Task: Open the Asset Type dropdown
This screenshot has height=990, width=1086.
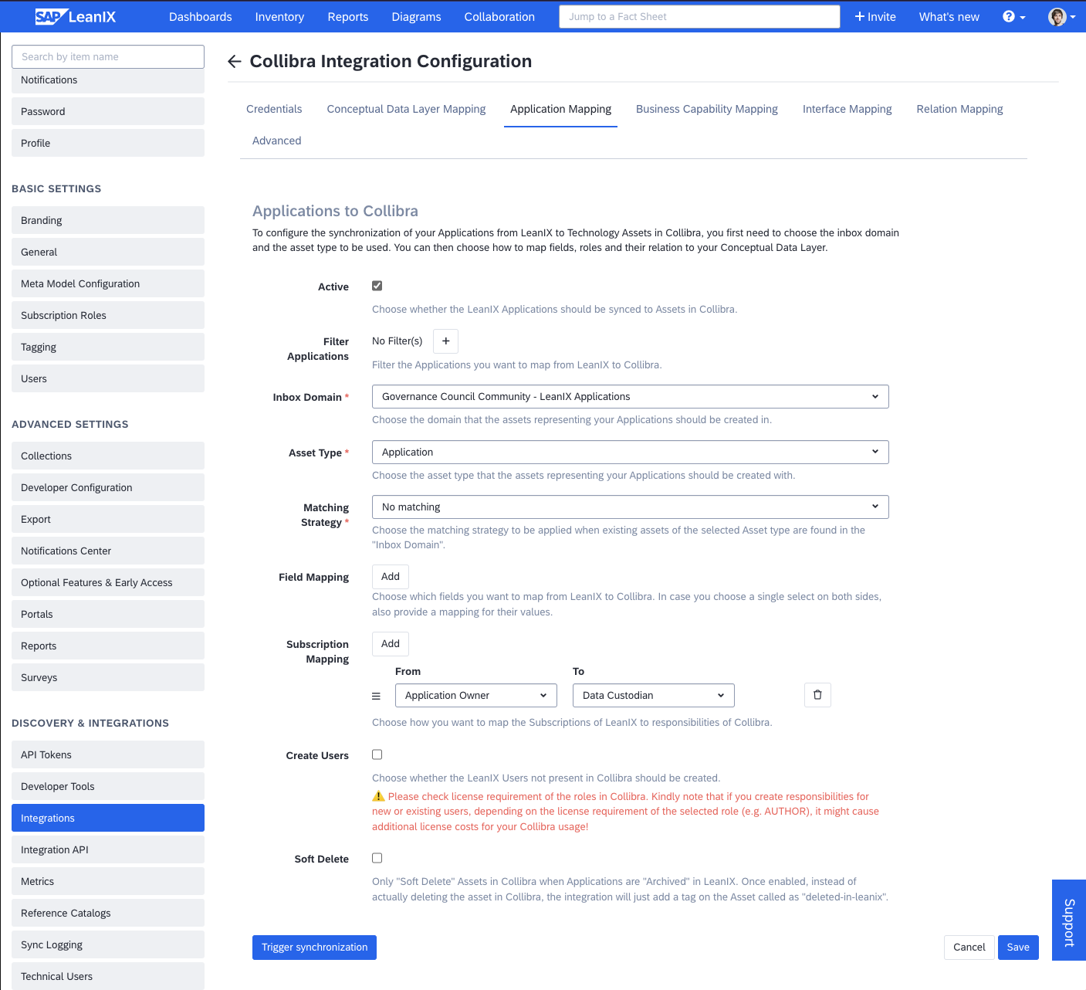Action: (x=630, y=453)
